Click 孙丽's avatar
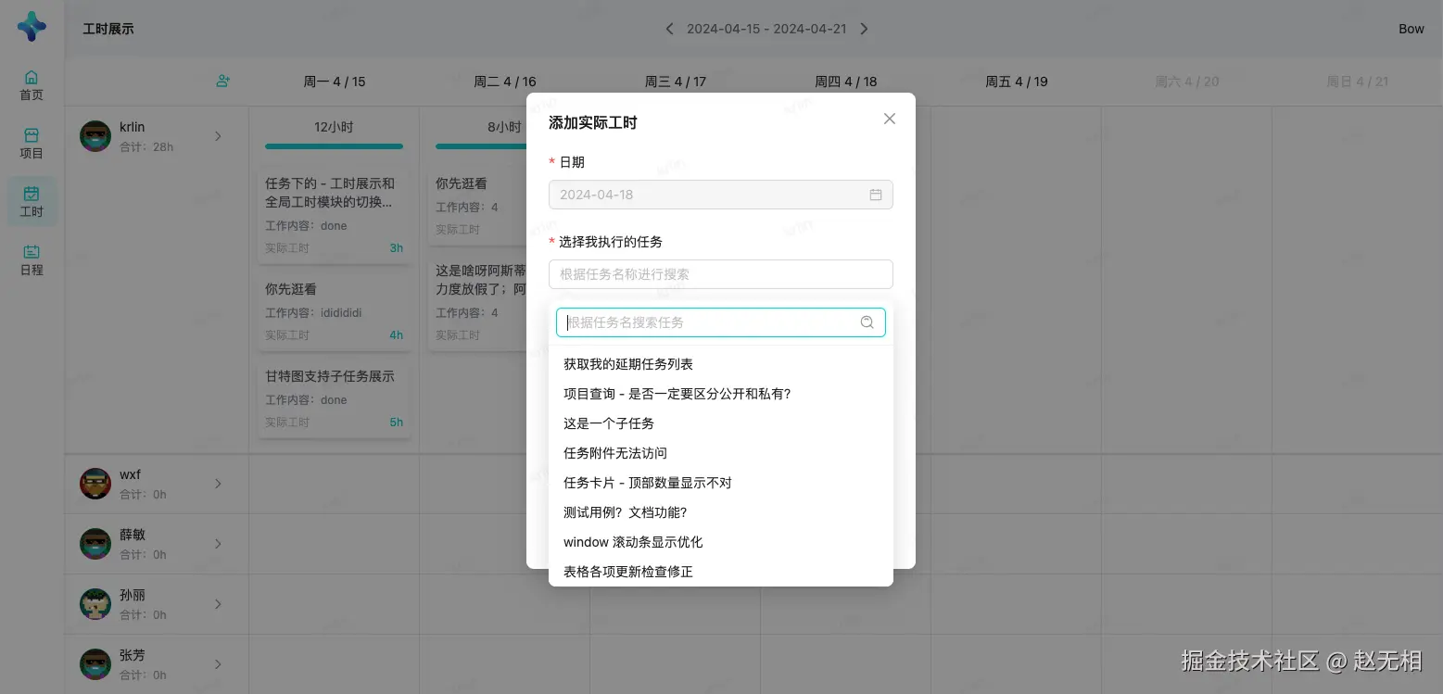 (95, 604)
